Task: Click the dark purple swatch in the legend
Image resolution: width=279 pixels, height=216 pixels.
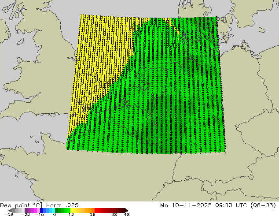Action: point(26,210)
